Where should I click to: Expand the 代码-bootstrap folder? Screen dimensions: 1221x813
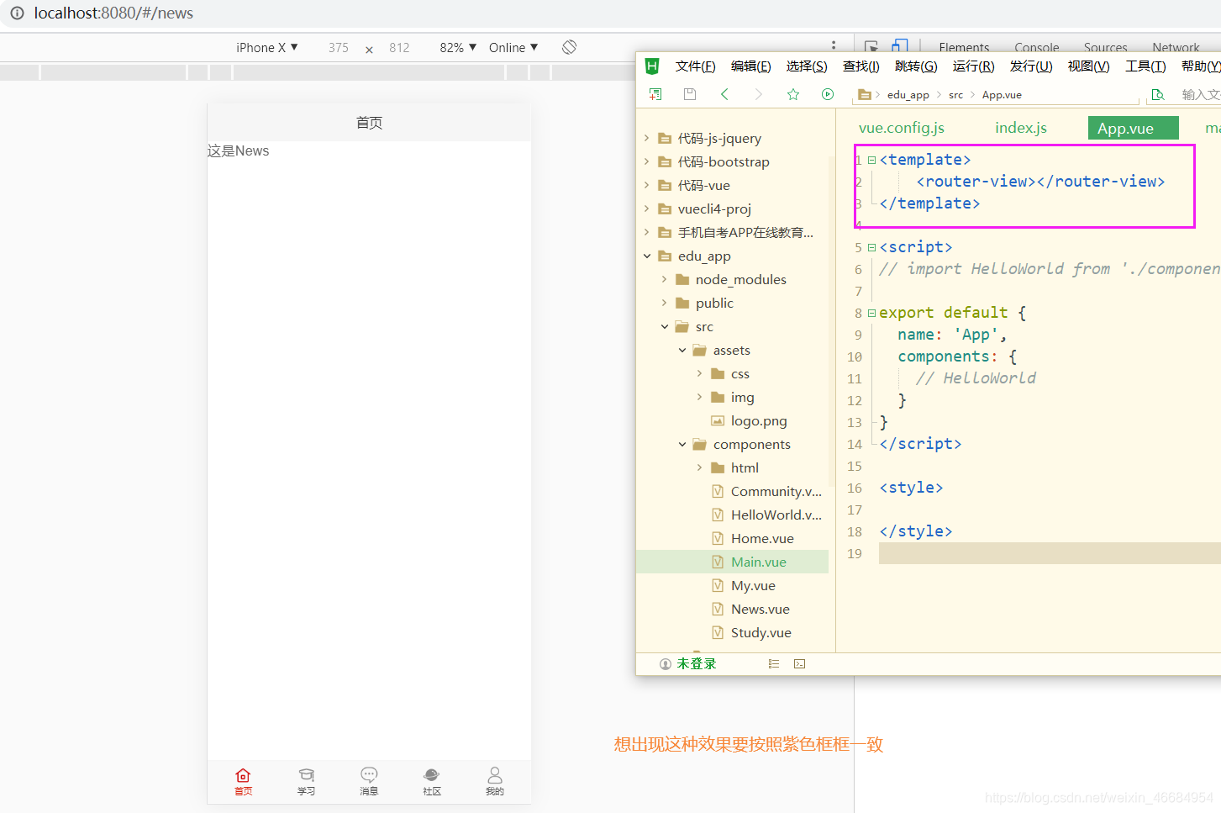(x=647, y=161)
